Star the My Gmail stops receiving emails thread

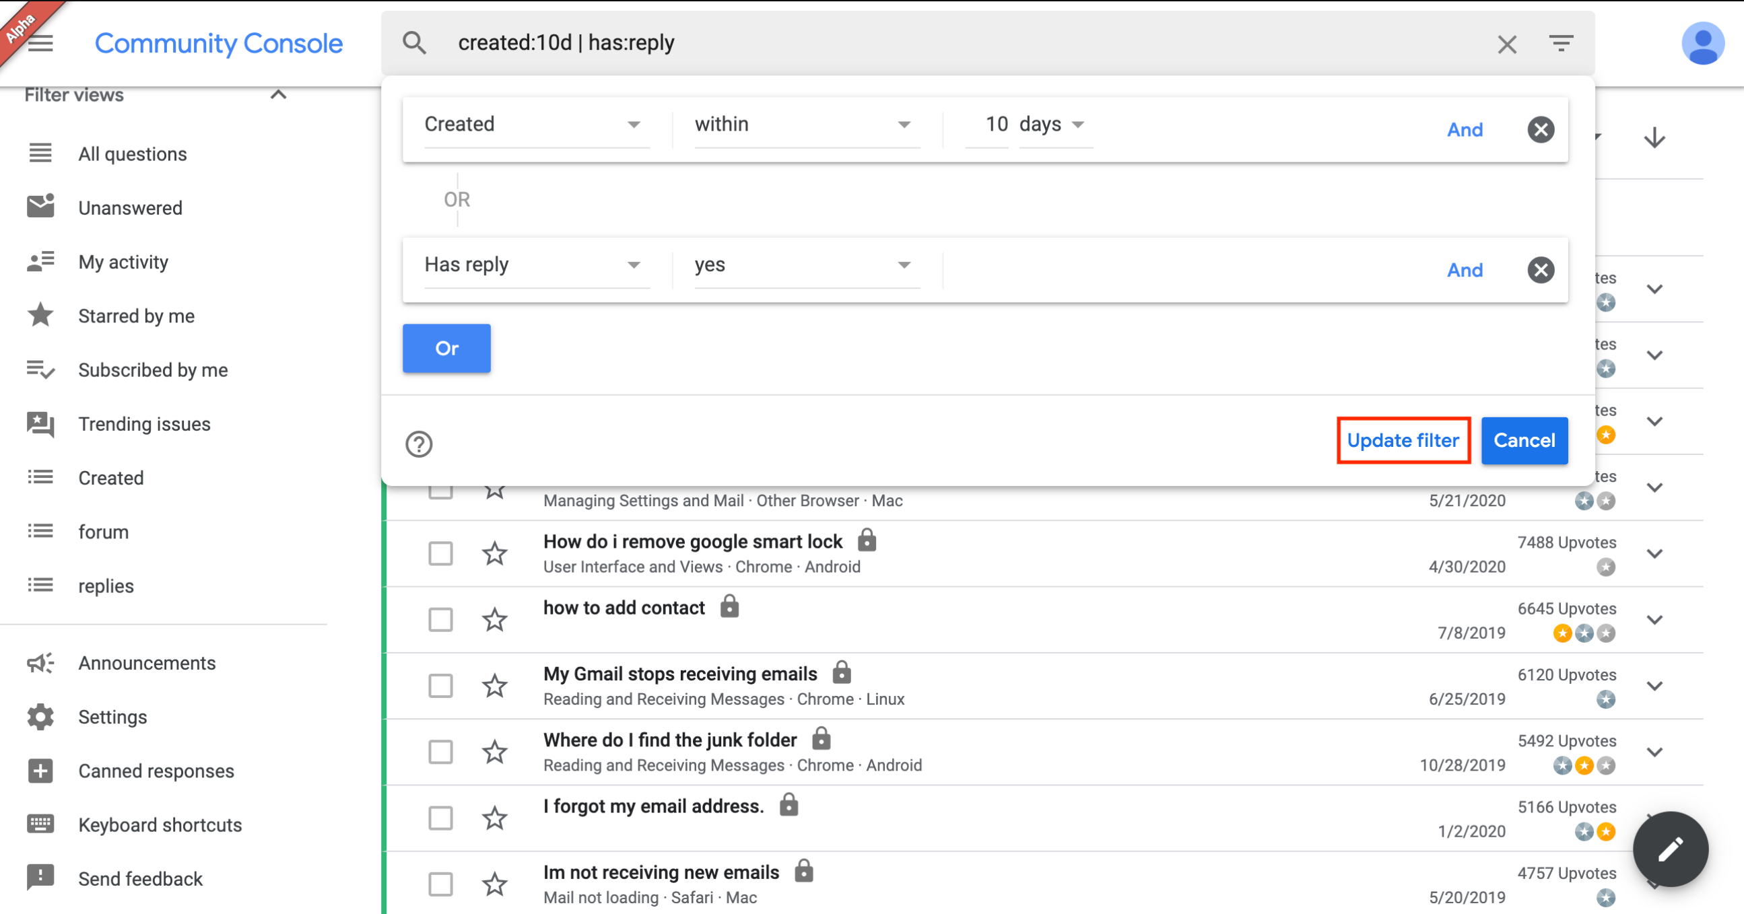pyautogui.click(x=495, y=685)
